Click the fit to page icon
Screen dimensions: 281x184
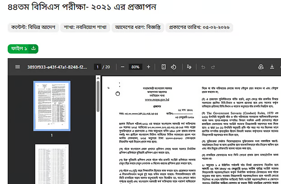(x=164, y=67)
